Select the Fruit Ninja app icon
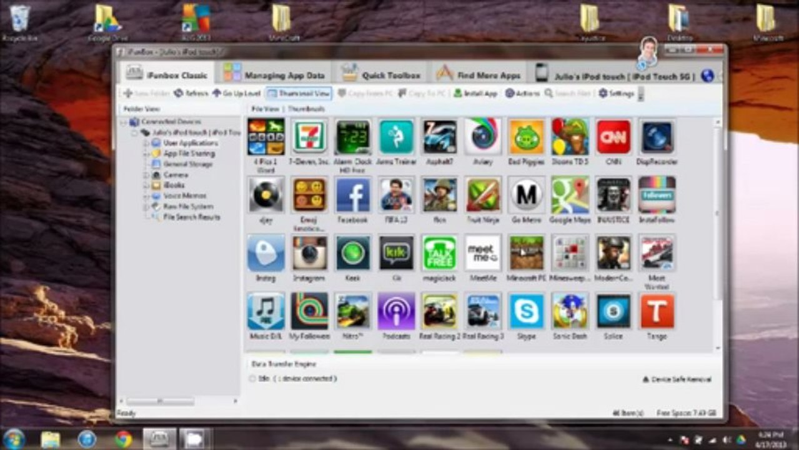This screenshot has height=450, width=799. pos(484,195)
